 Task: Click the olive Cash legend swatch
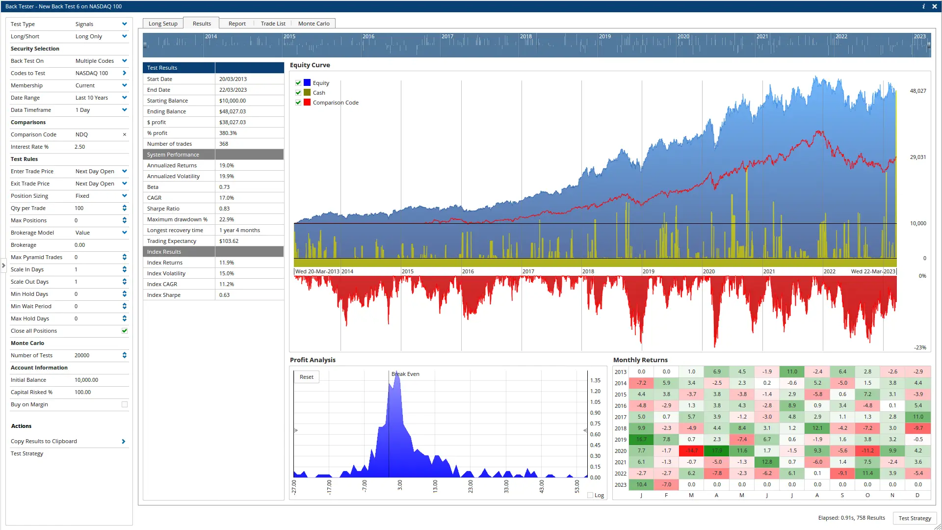307,92
